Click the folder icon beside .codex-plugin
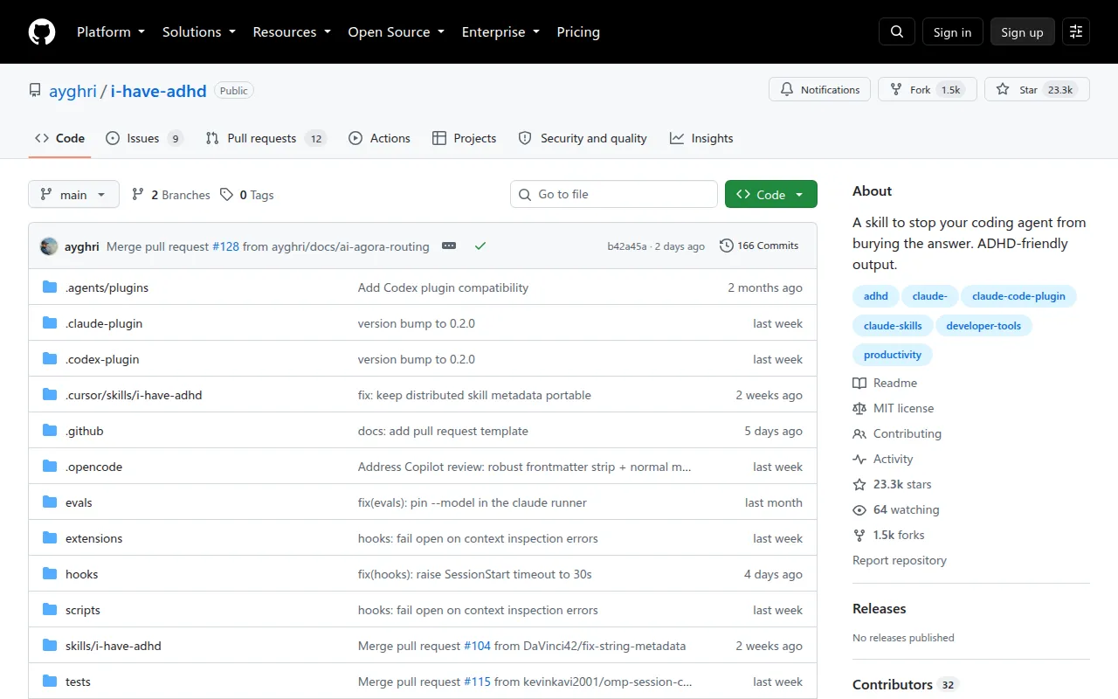Viewport: 1118px width, 699px height. 50,359
